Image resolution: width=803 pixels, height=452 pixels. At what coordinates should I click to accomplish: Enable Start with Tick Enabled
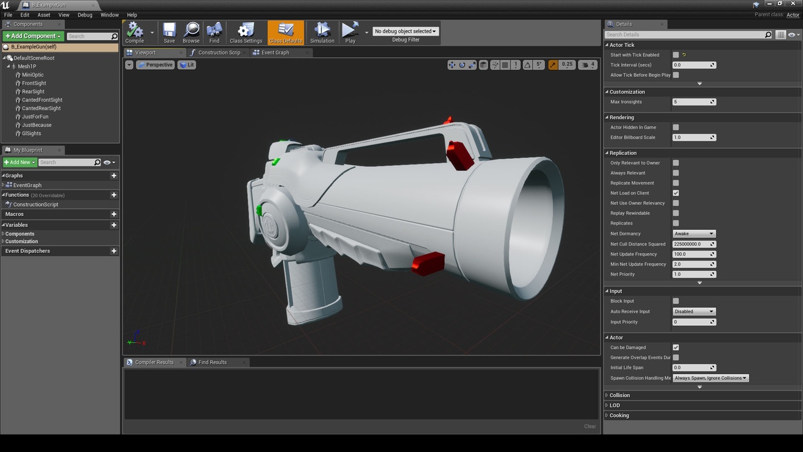click(676, 55)
